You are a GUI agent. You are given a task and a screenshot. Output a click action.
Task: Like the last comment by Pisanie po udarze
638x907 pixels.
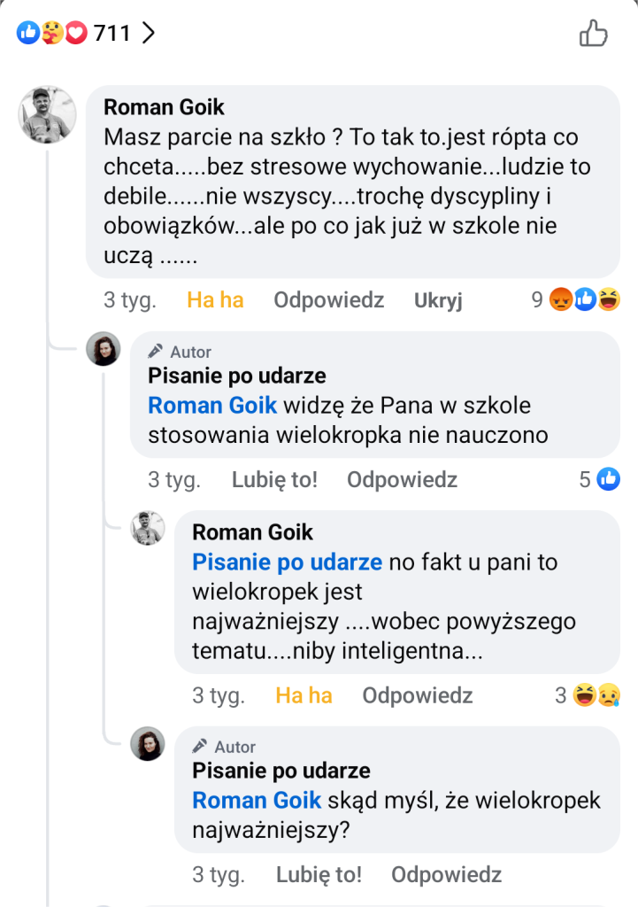click(319, 874)
